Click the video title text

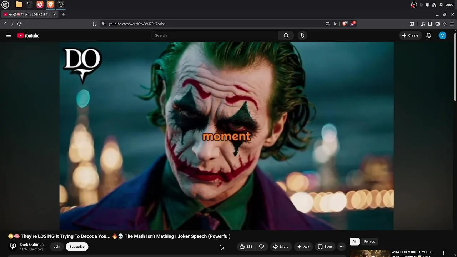click(x=119, y=236)
